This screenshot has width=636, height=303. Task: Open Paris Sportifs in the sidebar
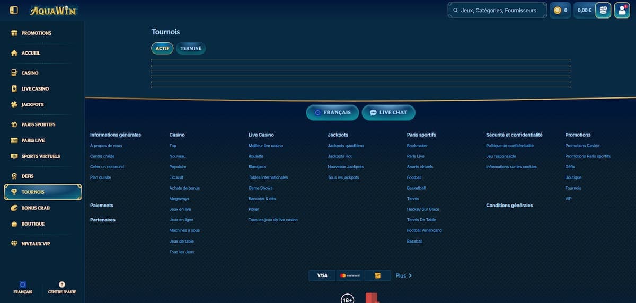[38, 124]
